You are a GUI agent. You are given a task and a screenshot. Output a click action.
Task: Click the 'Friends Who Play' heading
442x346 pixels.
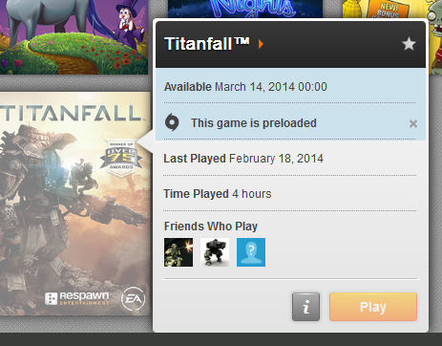coord(211,227)
